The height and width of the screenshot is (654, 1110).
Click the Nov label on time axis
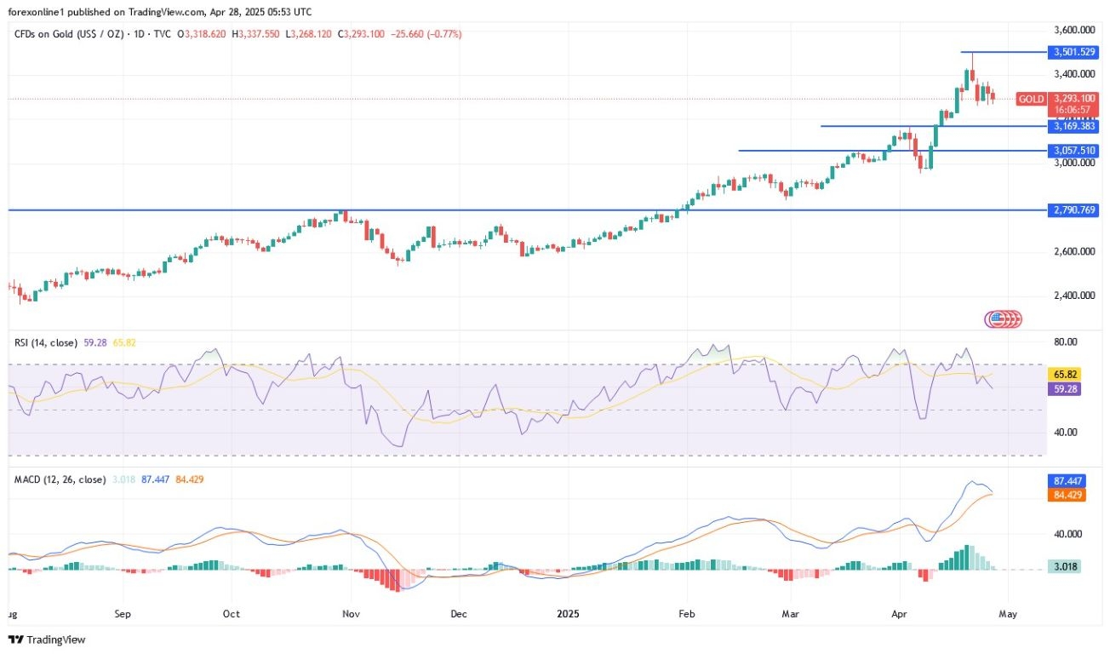(350, 612)
